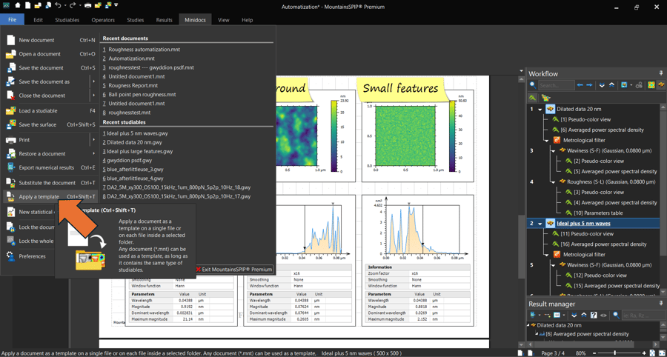
Task: Choose Export numerical results menu entry
Action: (50, 167)
